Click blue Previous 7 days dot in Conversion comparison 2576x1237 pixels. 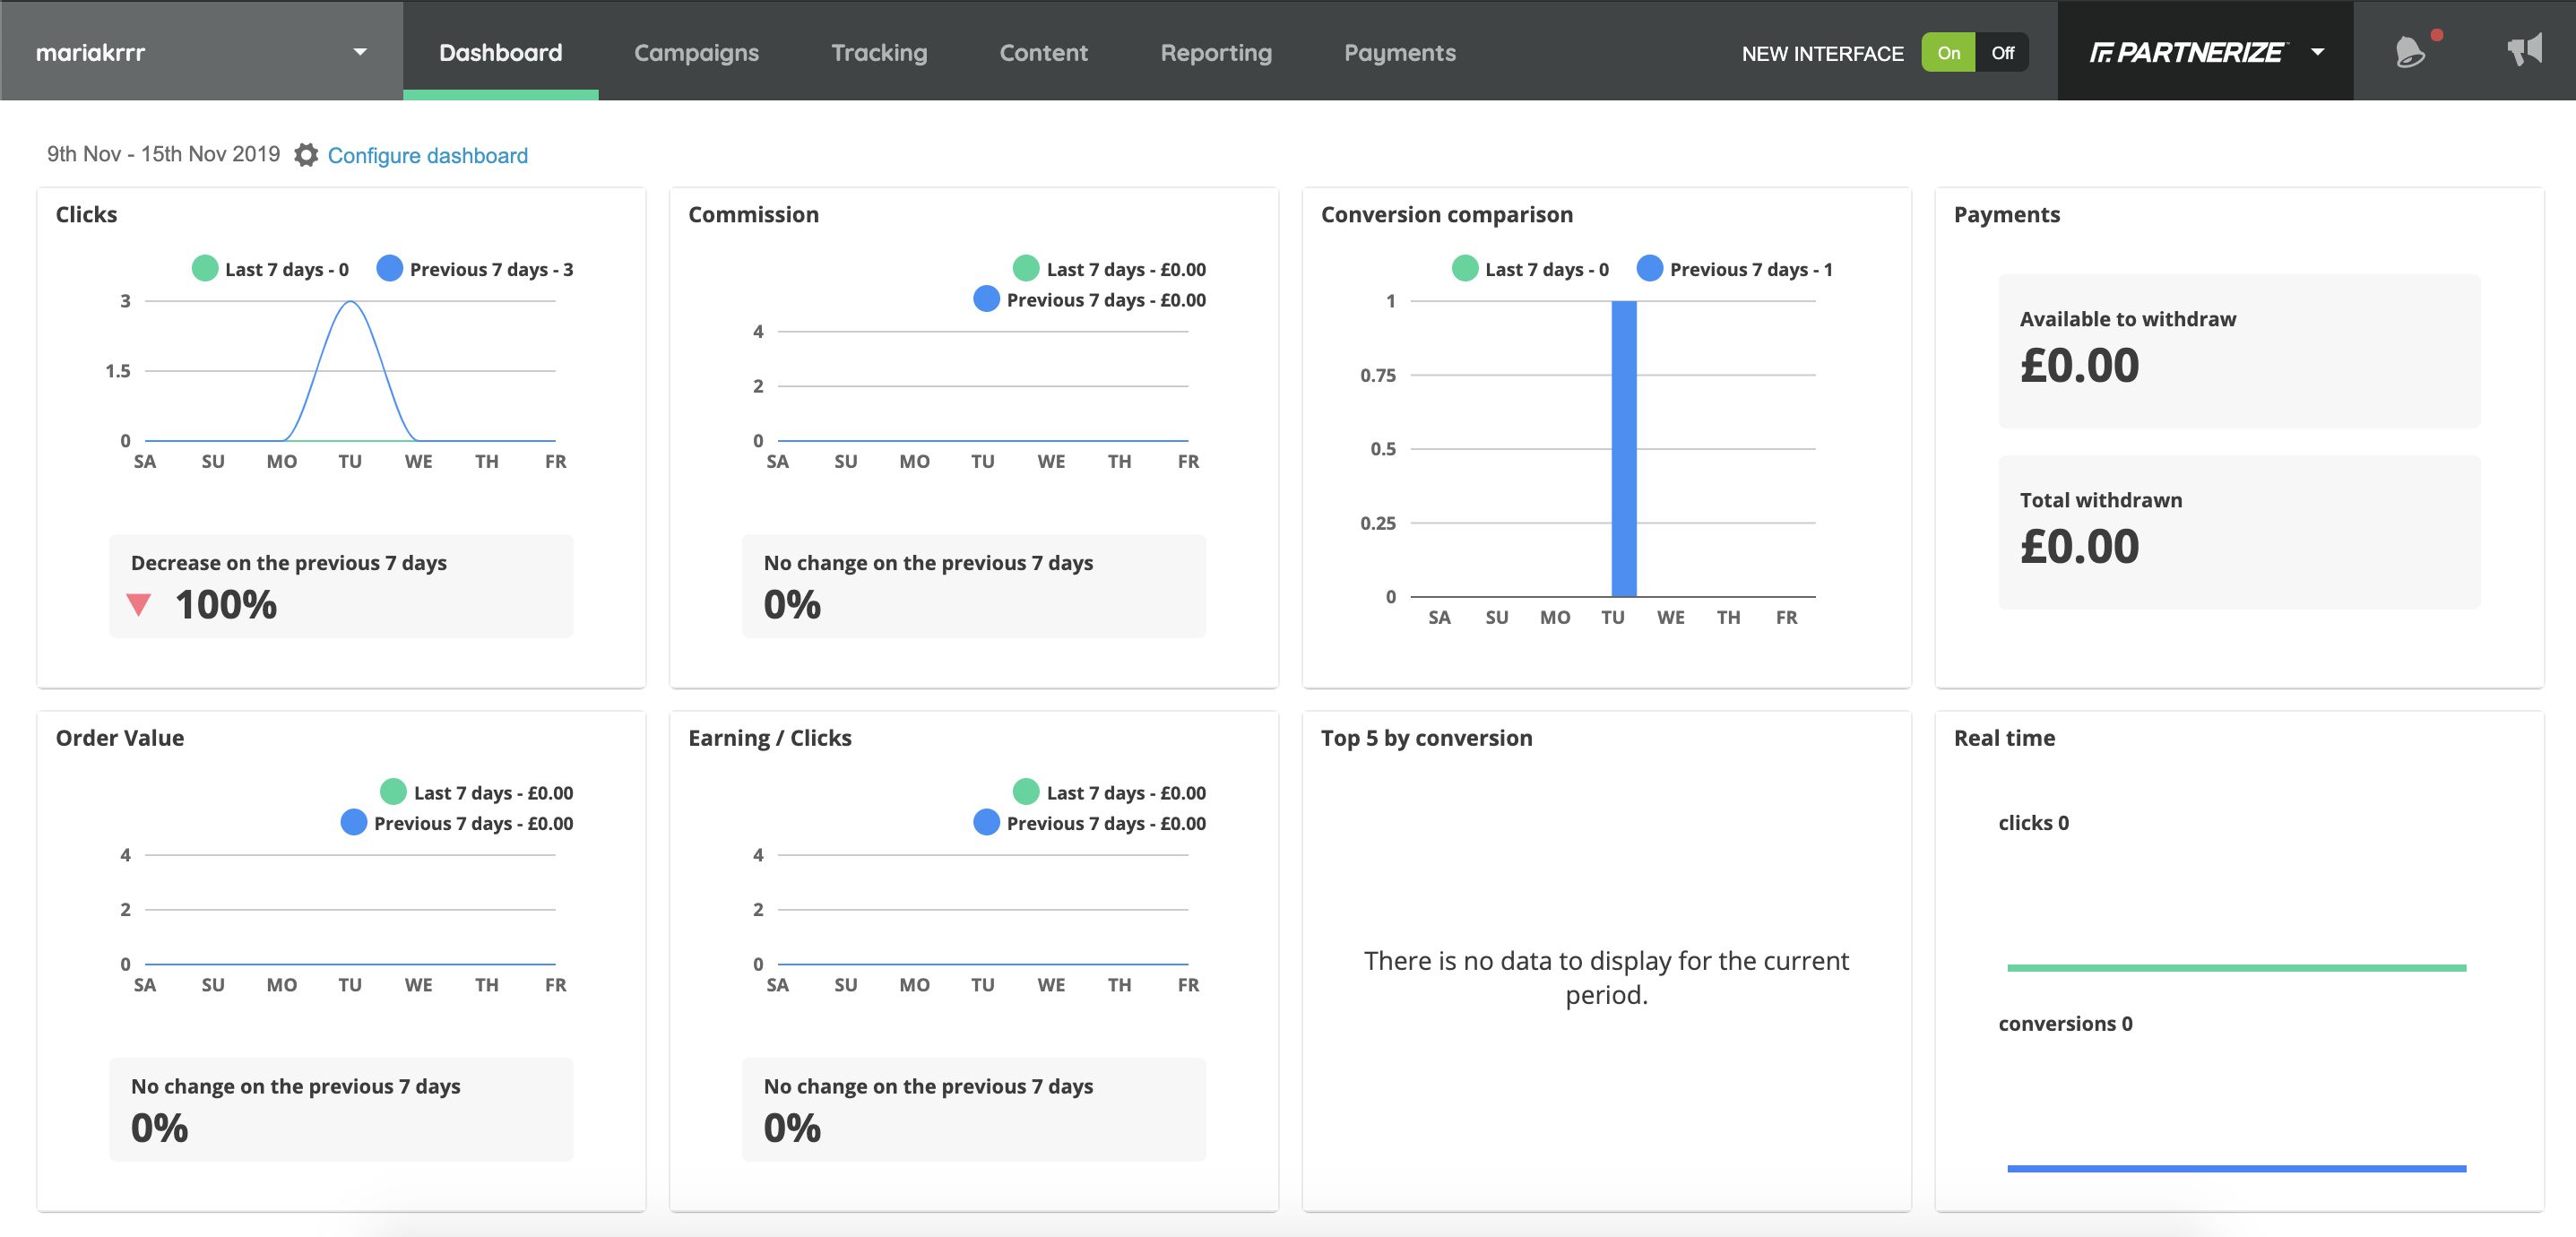[1649, 268]
